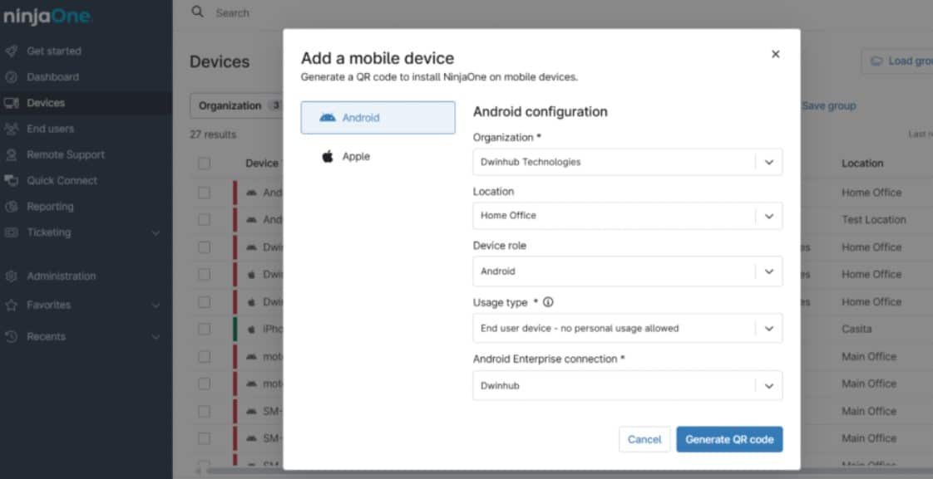Open the Location dropdown showing Home Office

coord(628,216)
